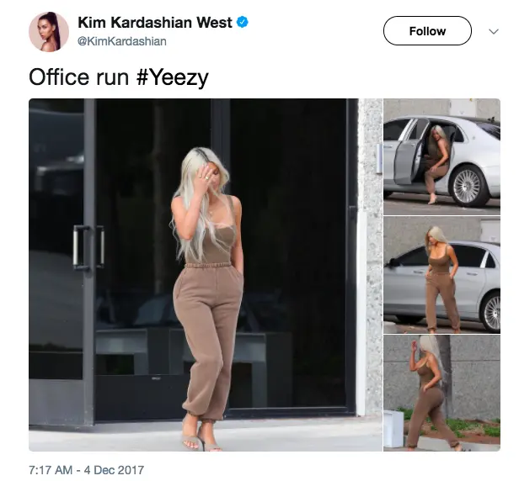This screenshot has width=519, height=481.
Task: Open the @KimKardashian handle link
Action: 122,41
